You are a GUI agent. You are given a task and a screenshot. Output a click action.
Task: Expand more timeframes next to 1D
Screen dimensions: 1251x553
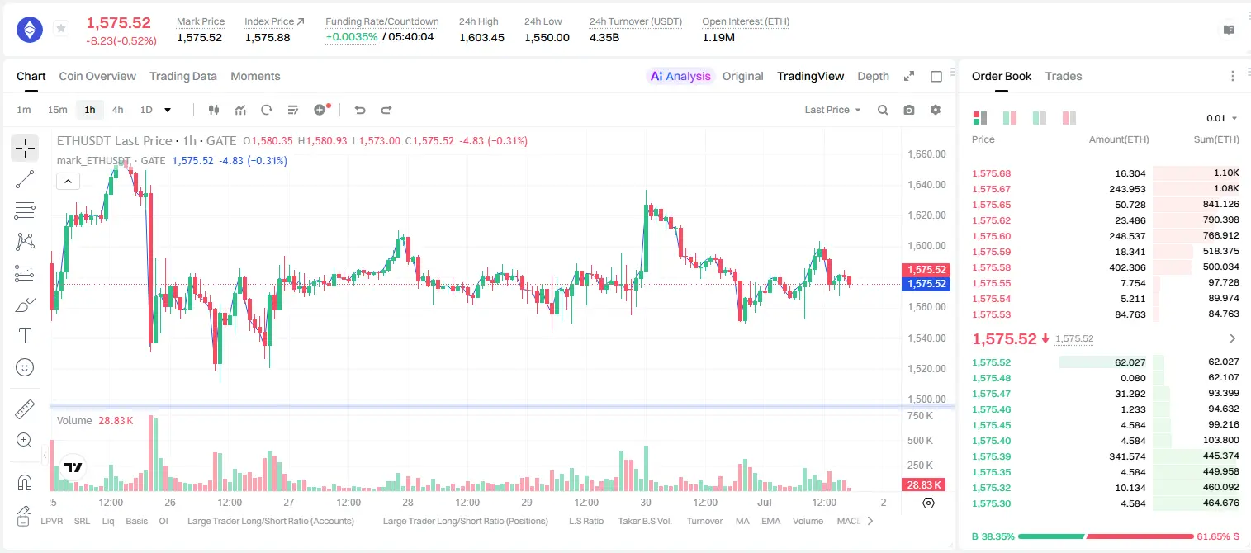click(168, 110)
